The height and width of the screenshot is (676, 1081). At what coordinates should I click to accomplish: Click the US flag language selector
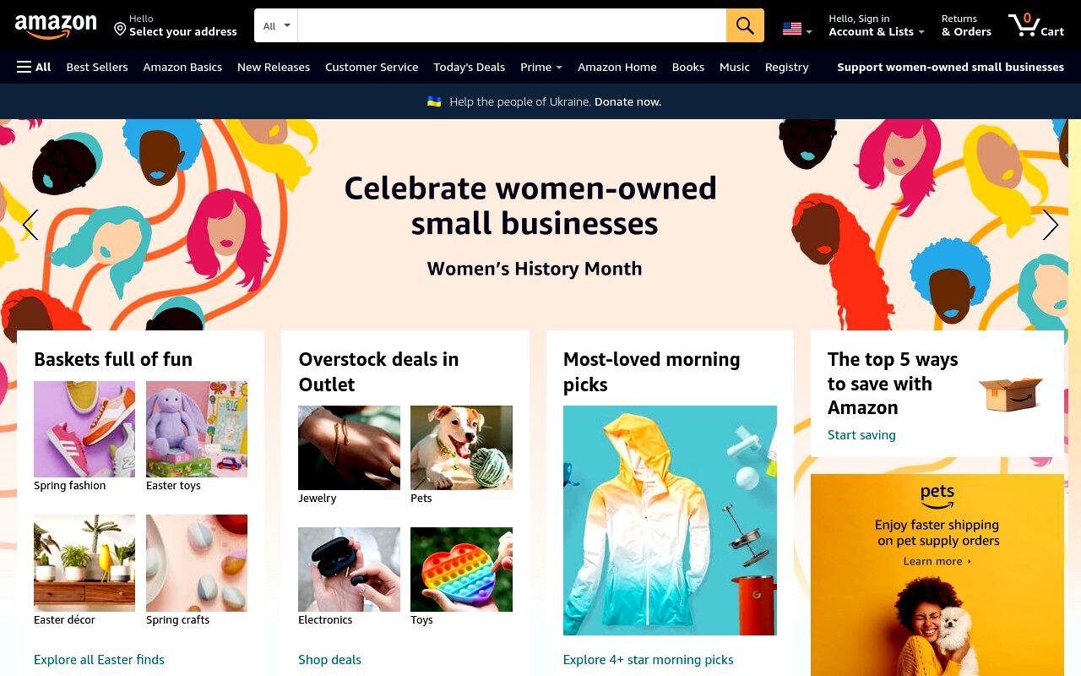pyautogui.click(x=797, y=29)
